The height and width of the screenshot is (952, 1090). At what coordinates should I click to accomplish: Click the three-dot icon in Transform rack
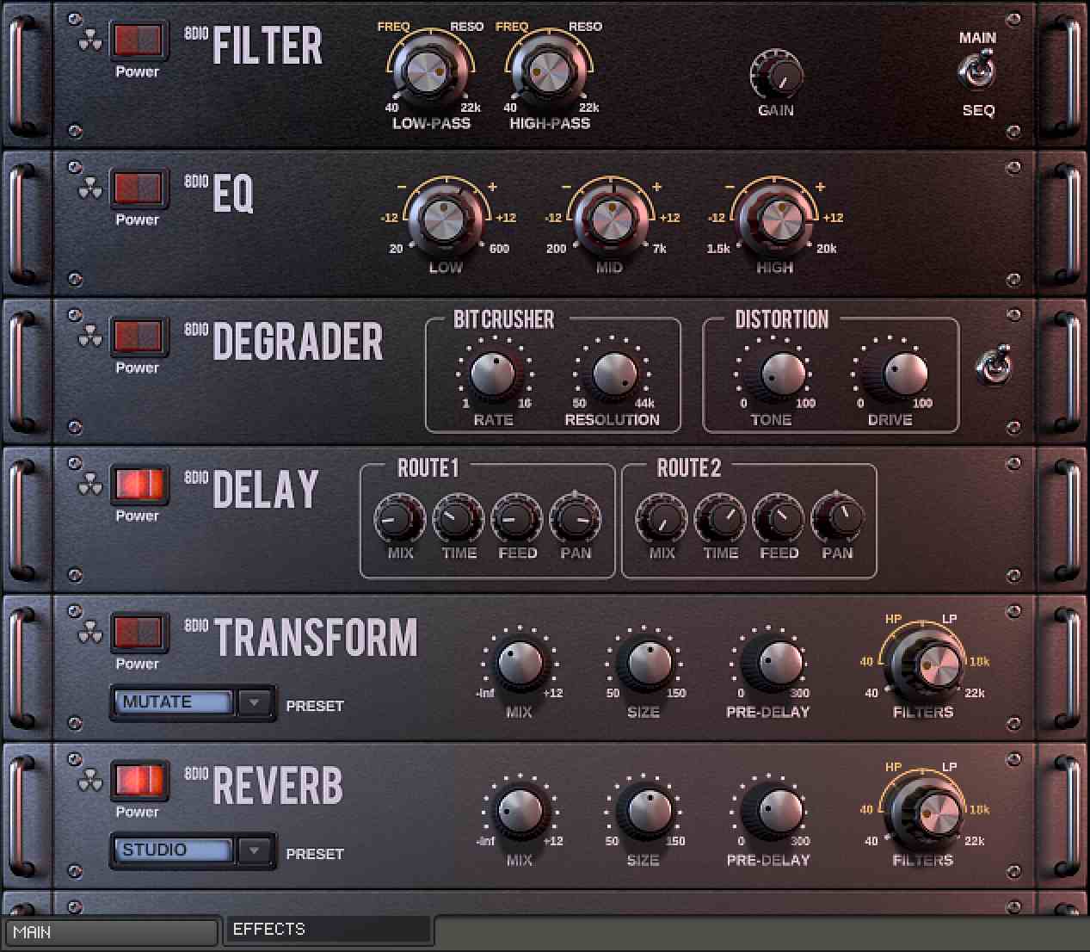90,634
